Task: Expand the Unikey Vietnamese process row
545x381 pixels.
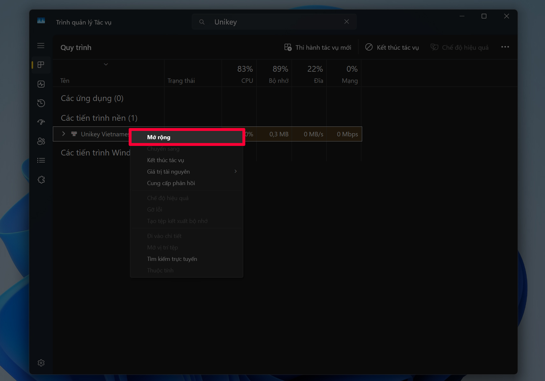Action: [63, 134]
